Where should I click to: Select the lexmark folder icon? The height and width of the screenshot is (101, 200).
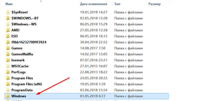coord(8,60)
